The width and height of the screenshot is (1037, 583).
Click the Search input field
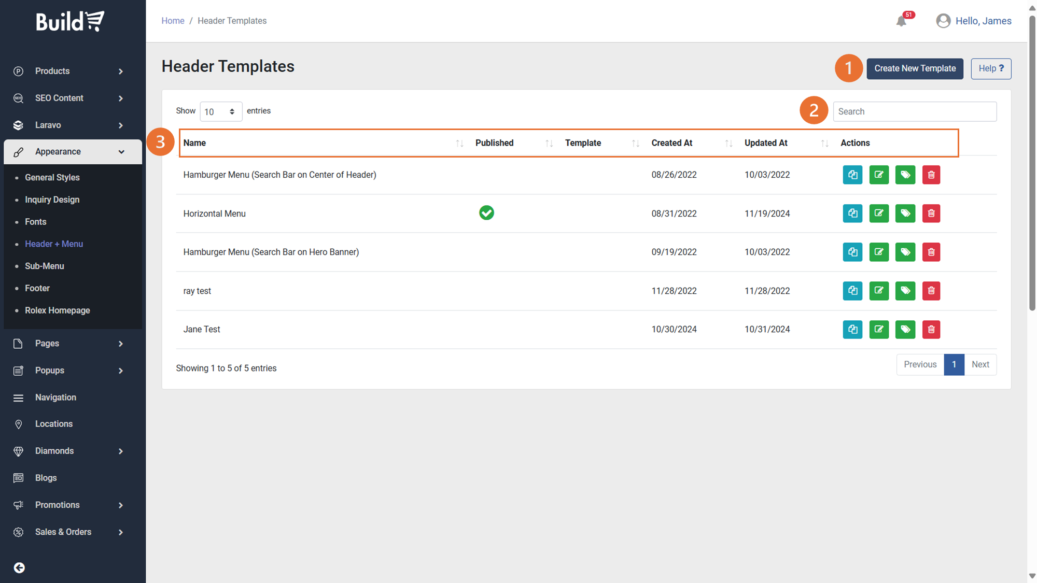pyautogui.click(x=914, y=111)
